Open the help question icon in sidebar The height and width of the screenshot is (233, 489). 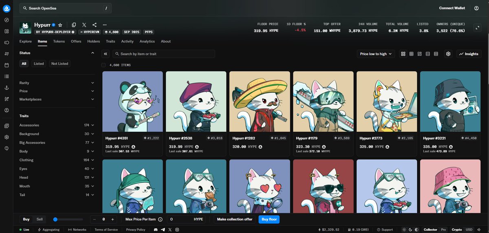[x=7, y=148]
